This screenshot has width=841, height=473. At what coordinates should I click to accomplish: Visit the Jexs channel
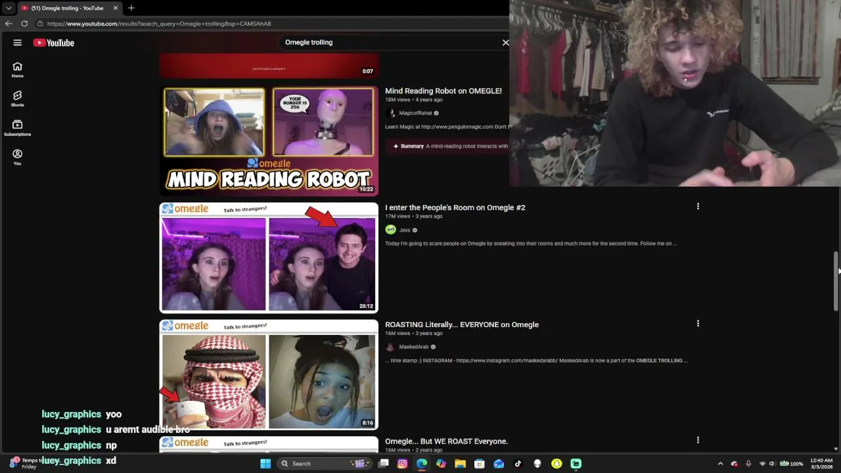(x=405, y=230)
